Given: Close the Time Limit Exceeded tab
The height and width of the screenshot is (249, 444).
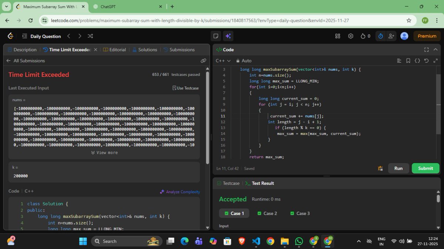Looking at the screenshot, I should coord(95,50).
